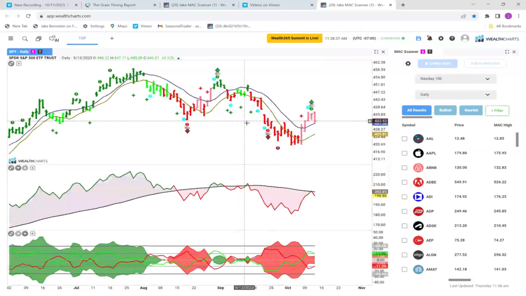This screenshot has width=526, height=296.
Task: Bookmark this page with star icon
Action: (x=474, y=16)
